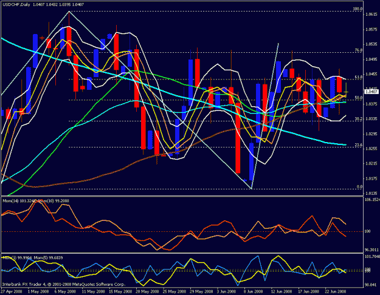380x295 pixels.
Task: Click the 6 May 2008 date label
Action: (64, 291)
